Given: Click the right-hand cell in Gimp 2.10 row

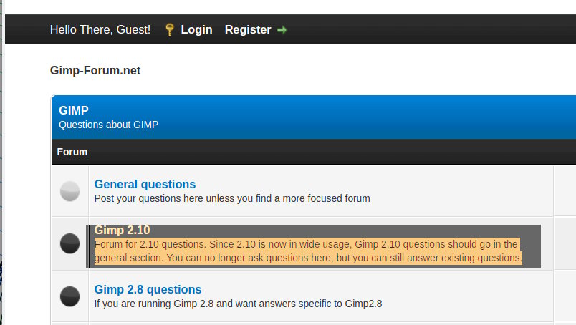Looking at the screenshot, I should pos(565,243).
